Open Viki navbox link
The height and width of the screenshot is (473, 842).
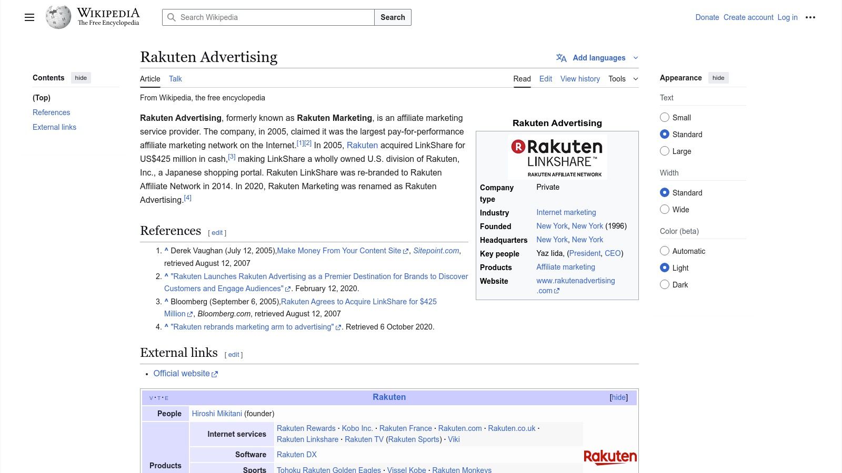tap(454, 439)
